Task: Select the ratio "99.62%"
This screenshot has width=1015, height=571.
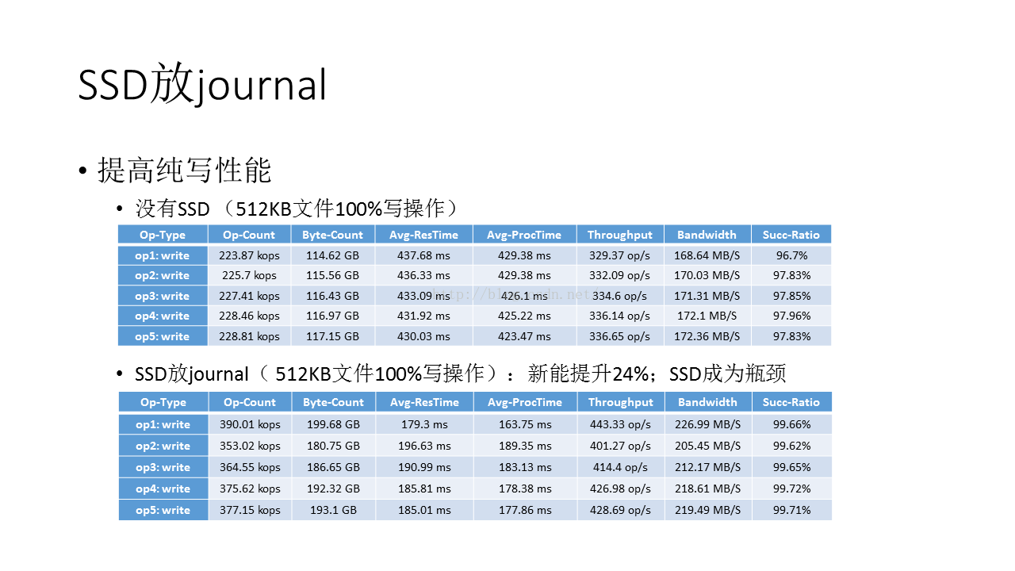Action: pos(792,446)
